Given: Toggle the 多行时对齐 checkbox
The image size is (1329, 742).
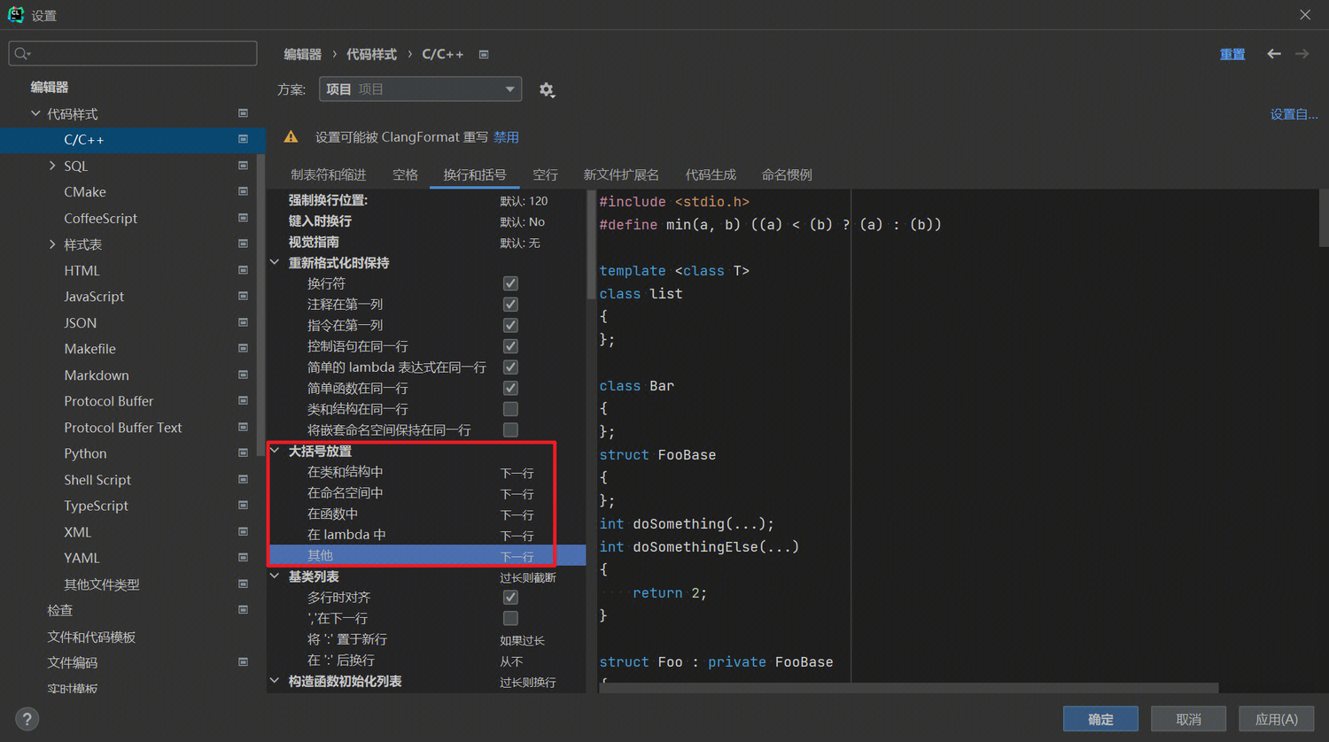Looking at the screenshot, I should click(x=510, y=598).
